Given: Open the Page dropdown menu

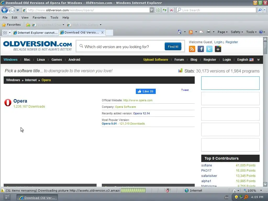Looking at the screenshot, I should pyautogui.click(x=222, y=32).
